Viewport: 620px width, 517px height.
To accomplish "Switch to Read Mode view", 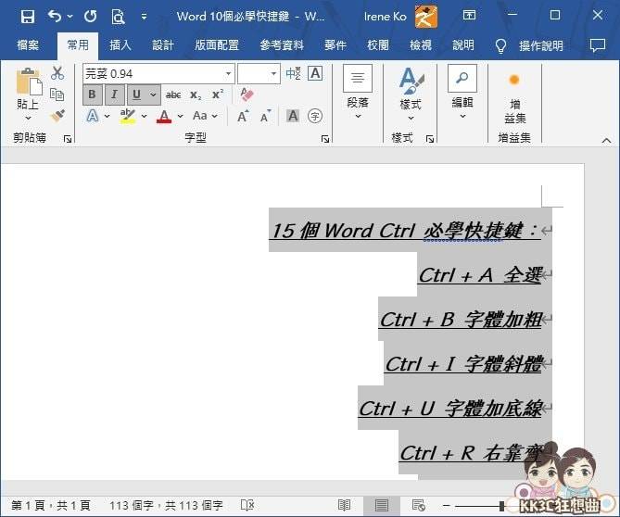I will click(344, 505).
